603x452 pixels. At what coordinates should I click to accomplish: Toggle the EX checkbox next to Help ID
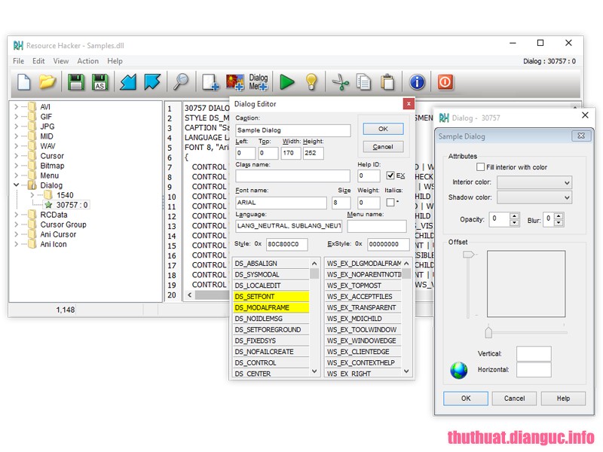390,176
